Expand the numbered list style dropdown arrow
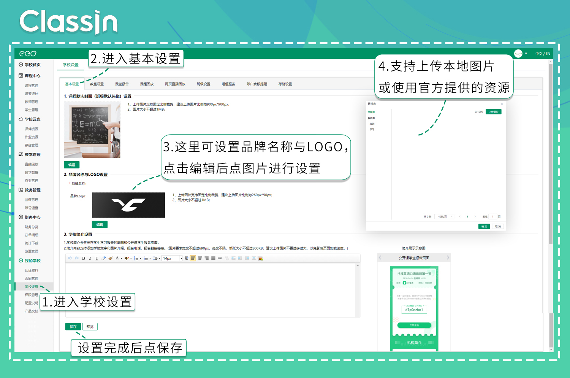Screen dimensions: 570x378 click(141, 258)
